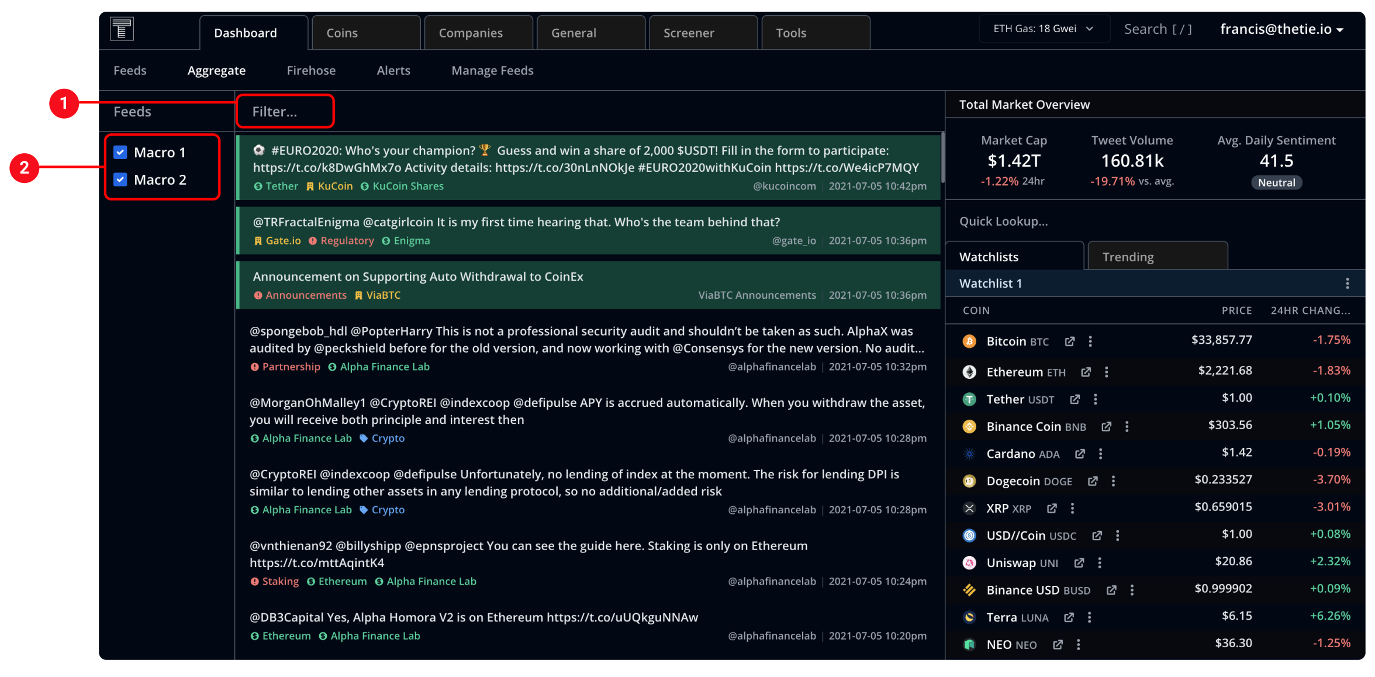Open the General tab
The image size is (1375, 677).
[591, 33]
